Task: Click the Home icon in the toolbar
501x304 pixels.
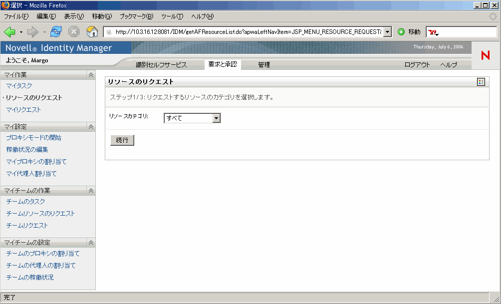Action: click(92, 31)
